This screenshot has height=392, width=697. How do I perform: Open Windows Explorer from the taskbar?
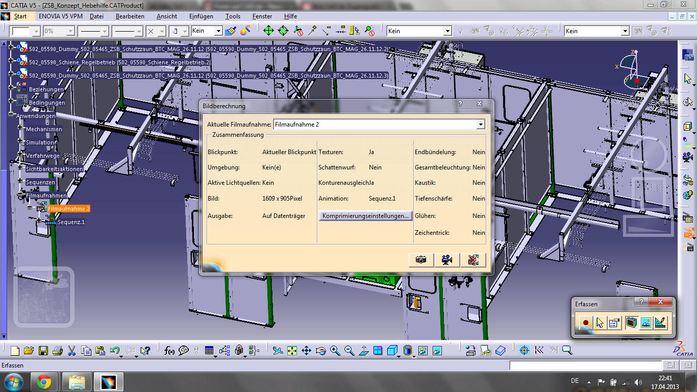[x=77, y=382]
